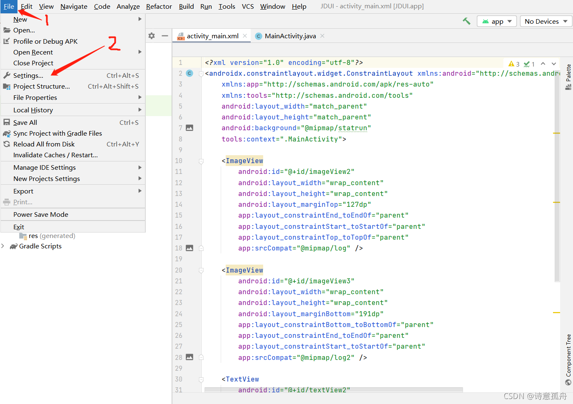573x404 pixels.
Task: Click image gutter icon on line 7
Action: (189, 128)
